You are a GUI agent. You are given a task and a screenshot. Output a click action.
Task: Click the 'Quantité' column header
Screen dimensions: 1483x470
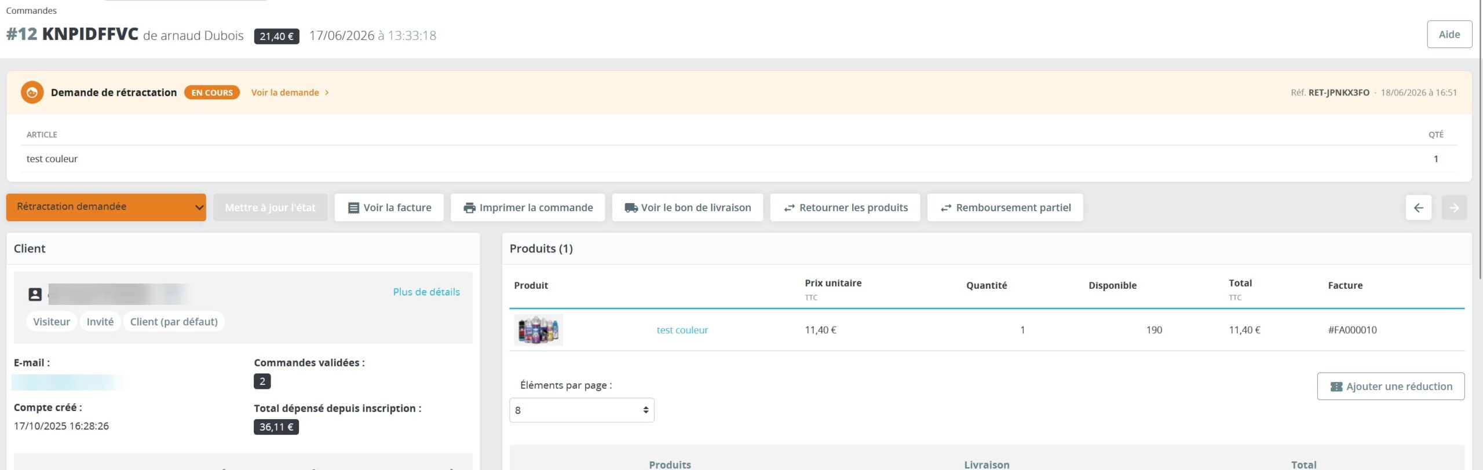pyautogui.click(x=987, y=285)
